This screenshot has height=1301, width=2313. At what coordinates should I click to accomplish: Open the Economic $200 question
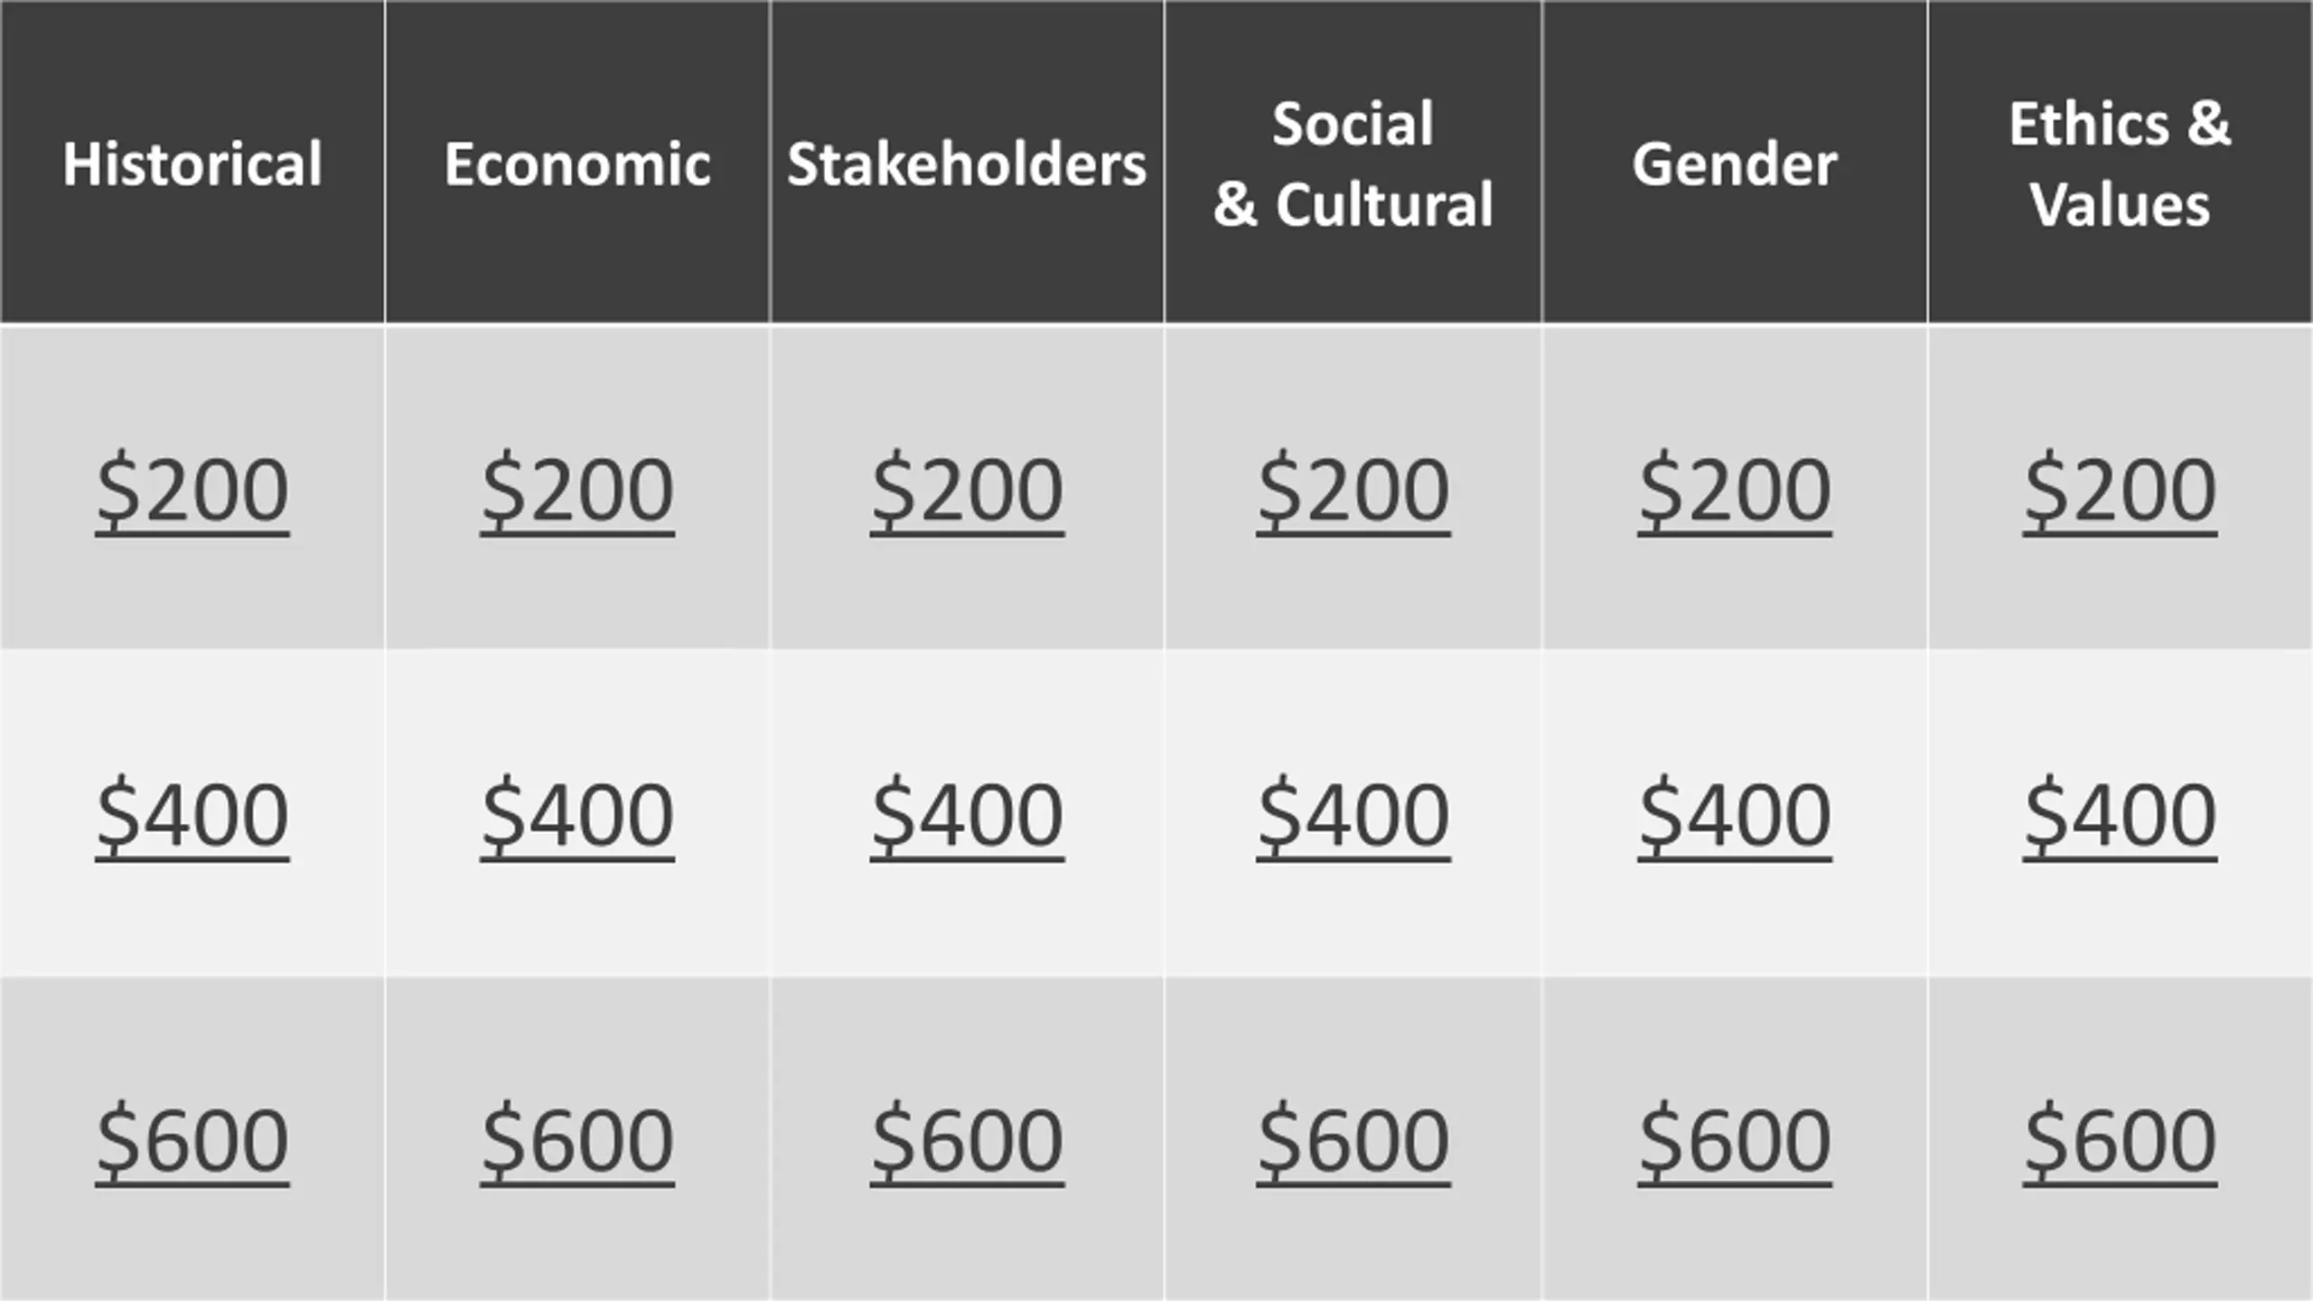click(x=577, y=490)
